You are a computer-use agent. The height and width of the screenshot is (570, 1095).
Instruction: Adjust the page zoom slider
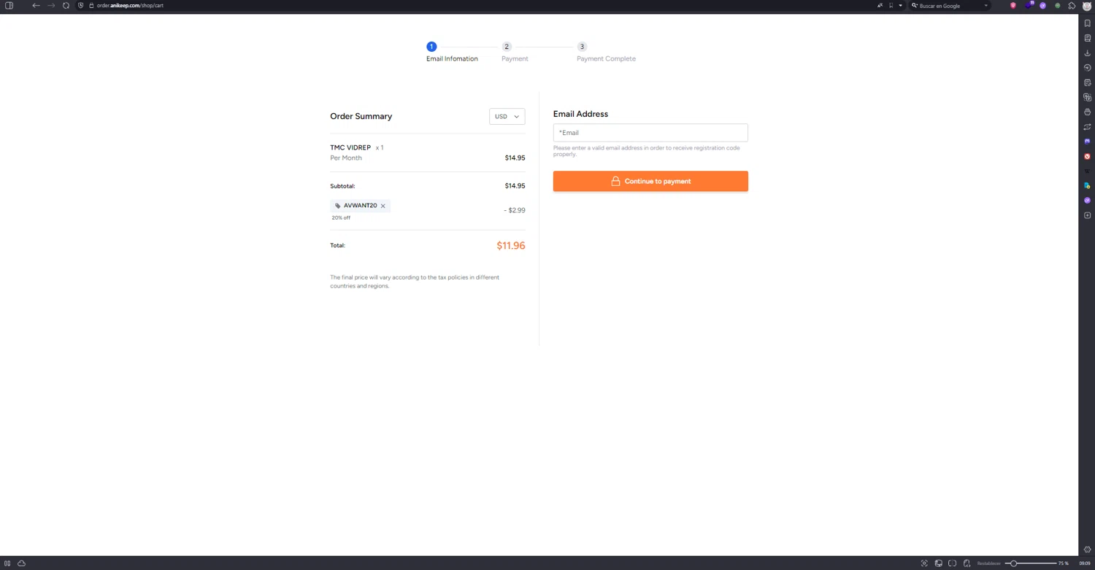[1029, 563]
